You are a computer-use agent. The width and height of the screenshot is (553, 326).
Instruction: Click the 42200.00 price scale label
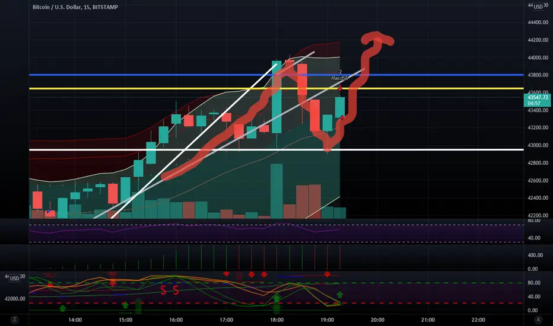click(538, 215)
